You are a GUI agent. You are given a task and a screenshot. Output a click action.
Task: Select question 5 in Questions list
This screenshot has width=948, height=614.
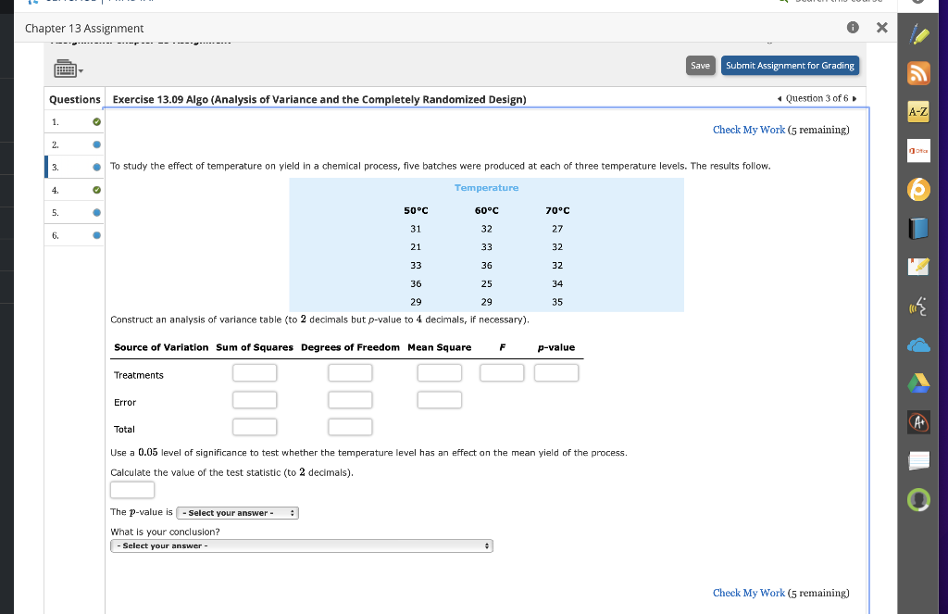tap(74, 212)
